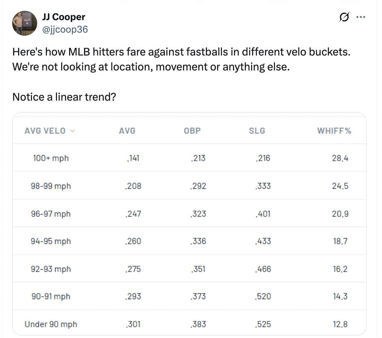This screenshot has height=338, width=382.
Task: Click the AVG column header
Action: pyautogui.click(x=127, y=131)
